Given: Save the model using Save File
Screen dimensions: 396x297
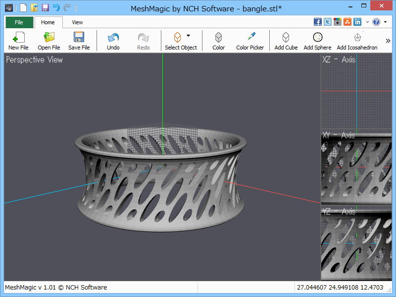Looking at the screenshot, I should click(x=79, y=41).
